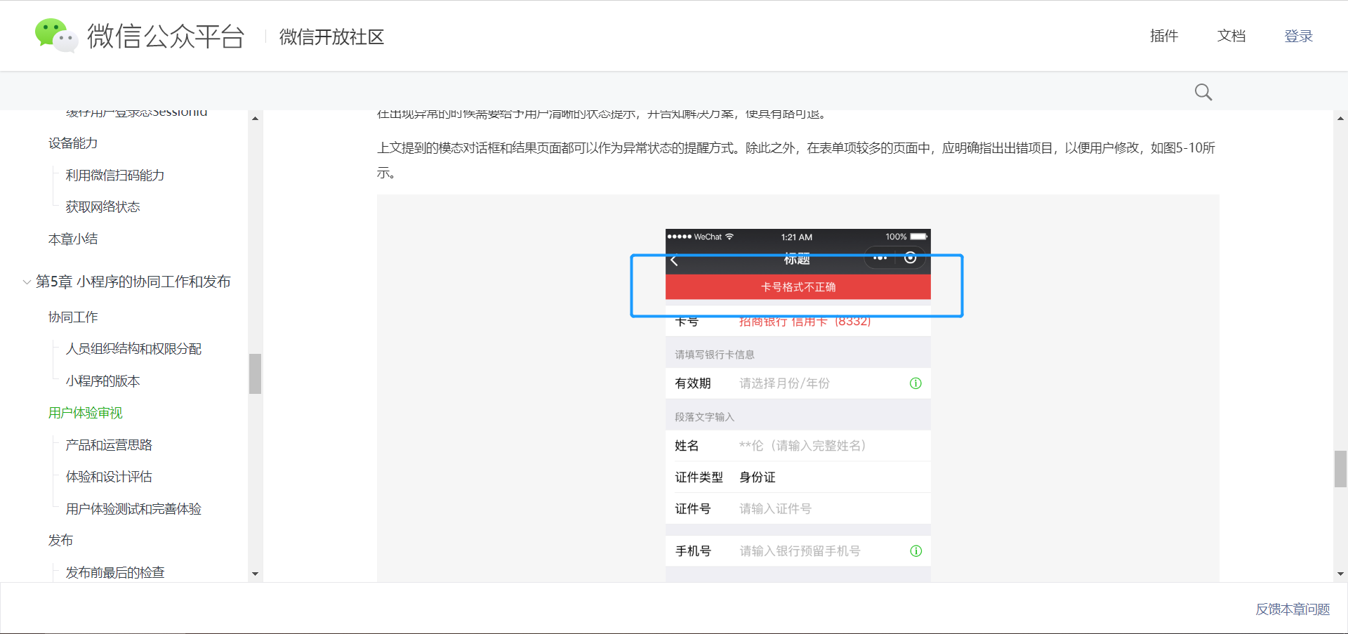Viewport: 1348px width, 634px height.
Task: Click battery icon in mockup status bar
Action: (918, 237)
